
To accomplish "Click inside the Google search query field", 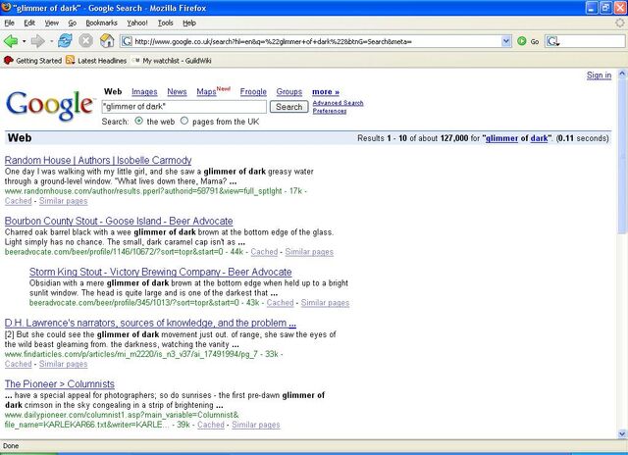I will 183,107.
